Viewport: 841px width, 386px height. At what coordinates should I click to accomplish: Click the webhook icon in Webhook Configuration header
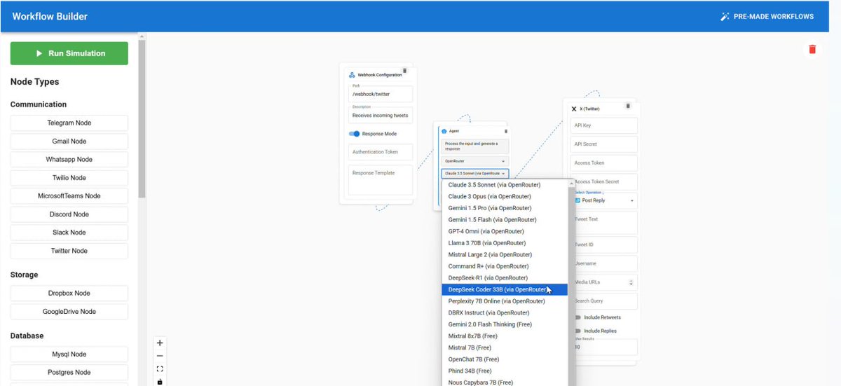[352, 75]
